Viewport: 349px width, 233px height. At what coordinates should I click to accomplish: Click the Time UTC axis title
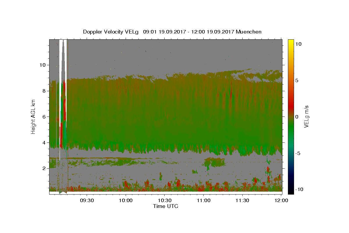pyautogui.click(x=165, y=206)
